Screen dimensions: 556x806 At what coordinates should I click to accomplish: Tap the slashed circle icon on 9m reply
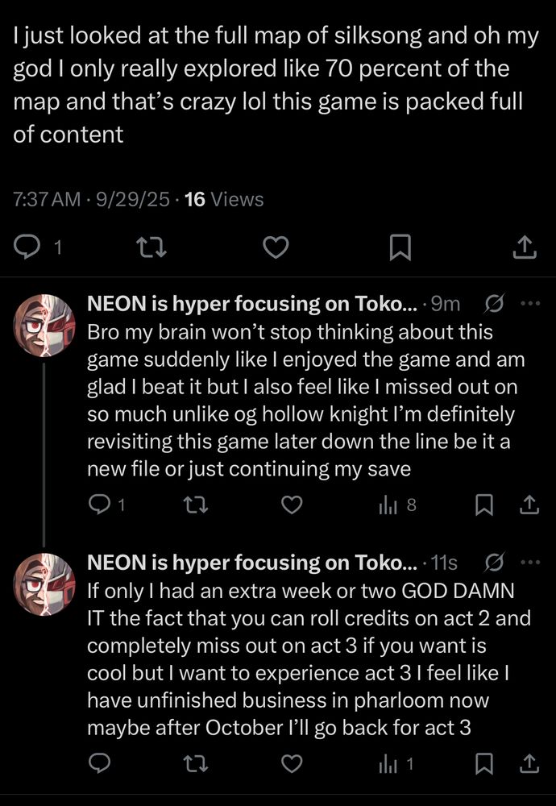pos(495,304)
